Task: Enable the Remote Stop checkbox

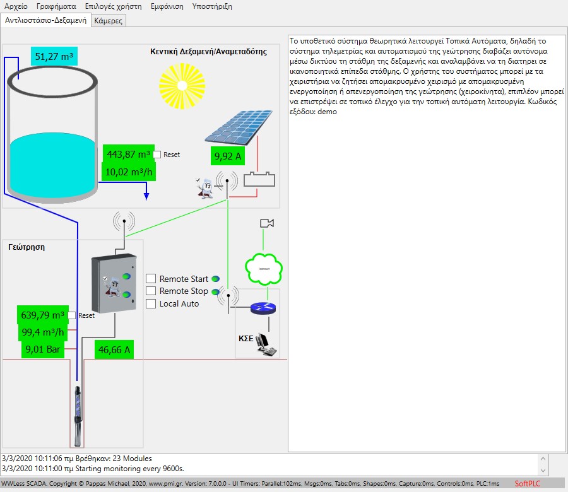Action: (x=151, y=291)
